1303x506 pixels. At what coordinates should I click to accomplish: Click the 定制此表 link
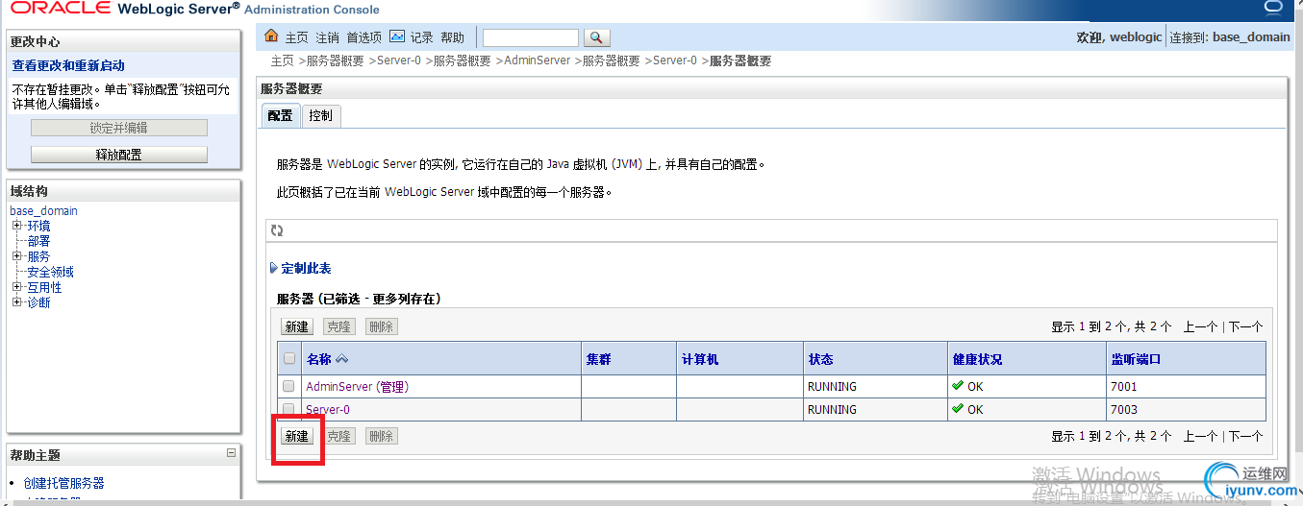coord(306,269)
